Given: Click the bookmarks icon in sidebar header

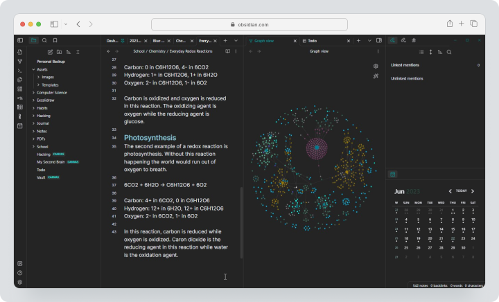Looking at the screenshot, I should 55,40.
